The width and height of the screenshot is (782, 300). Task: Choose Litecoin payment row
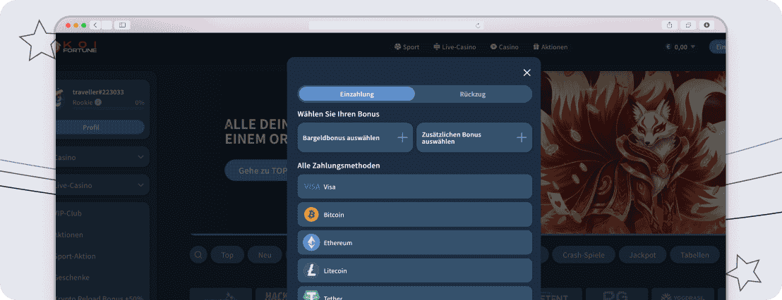tap(414, 270)
